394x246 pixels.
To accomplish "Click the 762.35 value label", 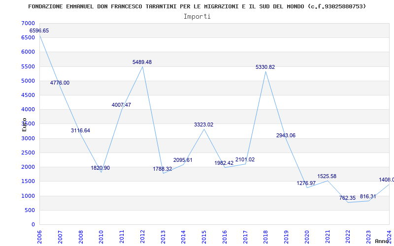I will point(348,198).
